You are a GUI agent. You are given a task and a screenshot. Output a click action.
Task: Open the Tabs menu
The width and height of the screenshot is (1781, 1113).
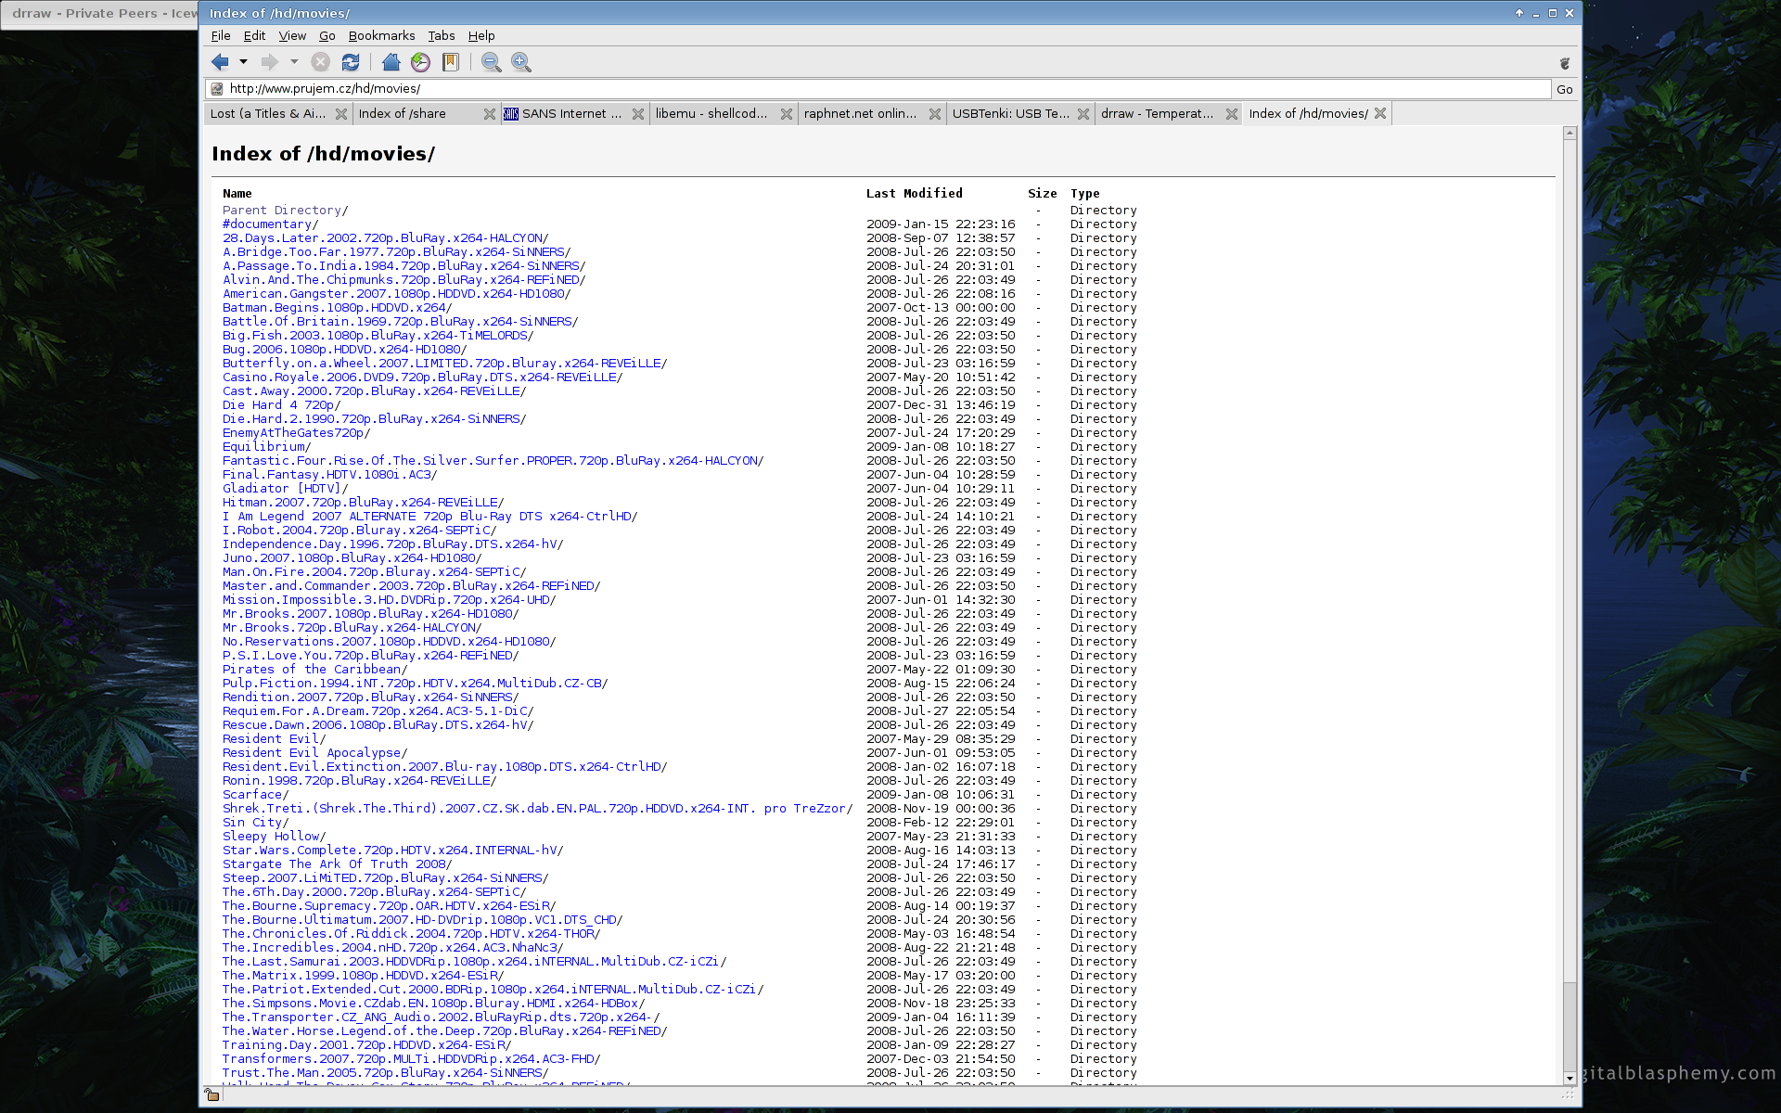441,35
